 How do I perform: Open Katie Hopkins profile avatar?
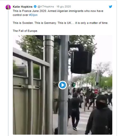click(x=8, y=7)
